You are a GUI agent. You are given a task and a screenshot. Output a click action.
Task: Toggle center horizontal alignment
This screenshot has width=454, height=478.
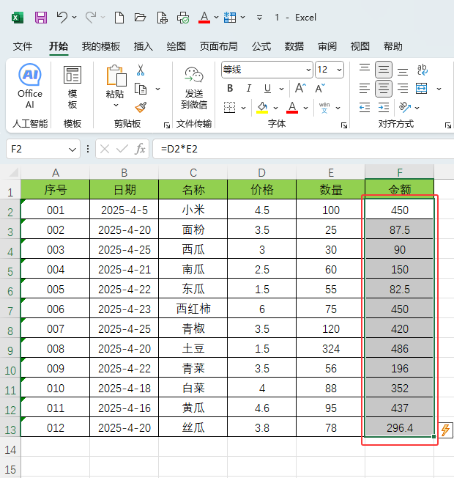coord(384,89)
